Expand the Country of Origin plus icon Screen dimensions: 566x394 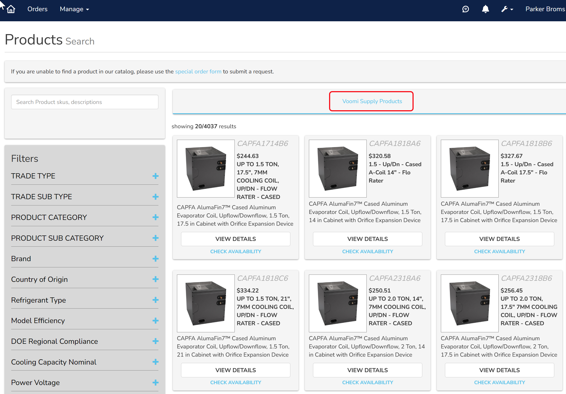pos(155,279)
